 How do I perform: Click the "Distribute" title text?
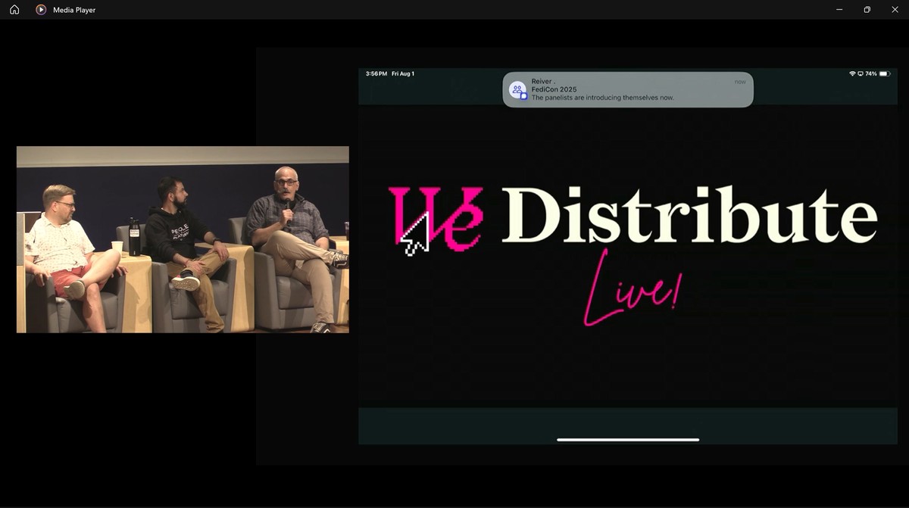click(689, 214)
